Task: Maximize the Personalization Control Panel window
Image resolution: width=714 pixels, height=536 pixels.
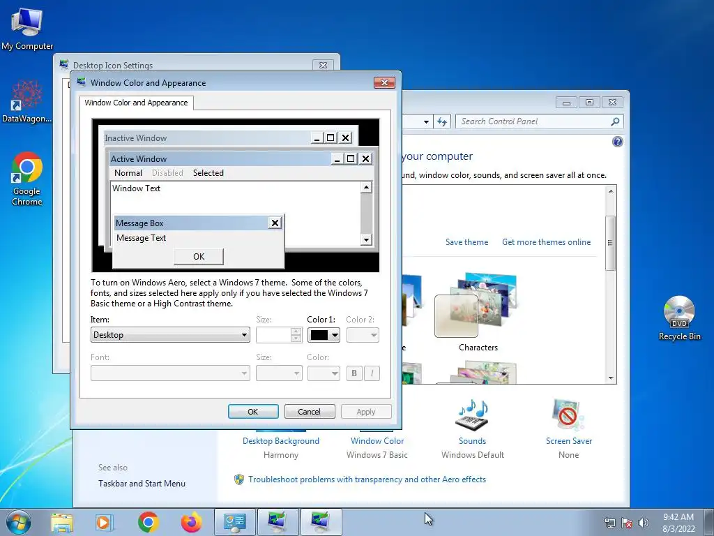Action: pyautogui.click(x=589, y=103)
